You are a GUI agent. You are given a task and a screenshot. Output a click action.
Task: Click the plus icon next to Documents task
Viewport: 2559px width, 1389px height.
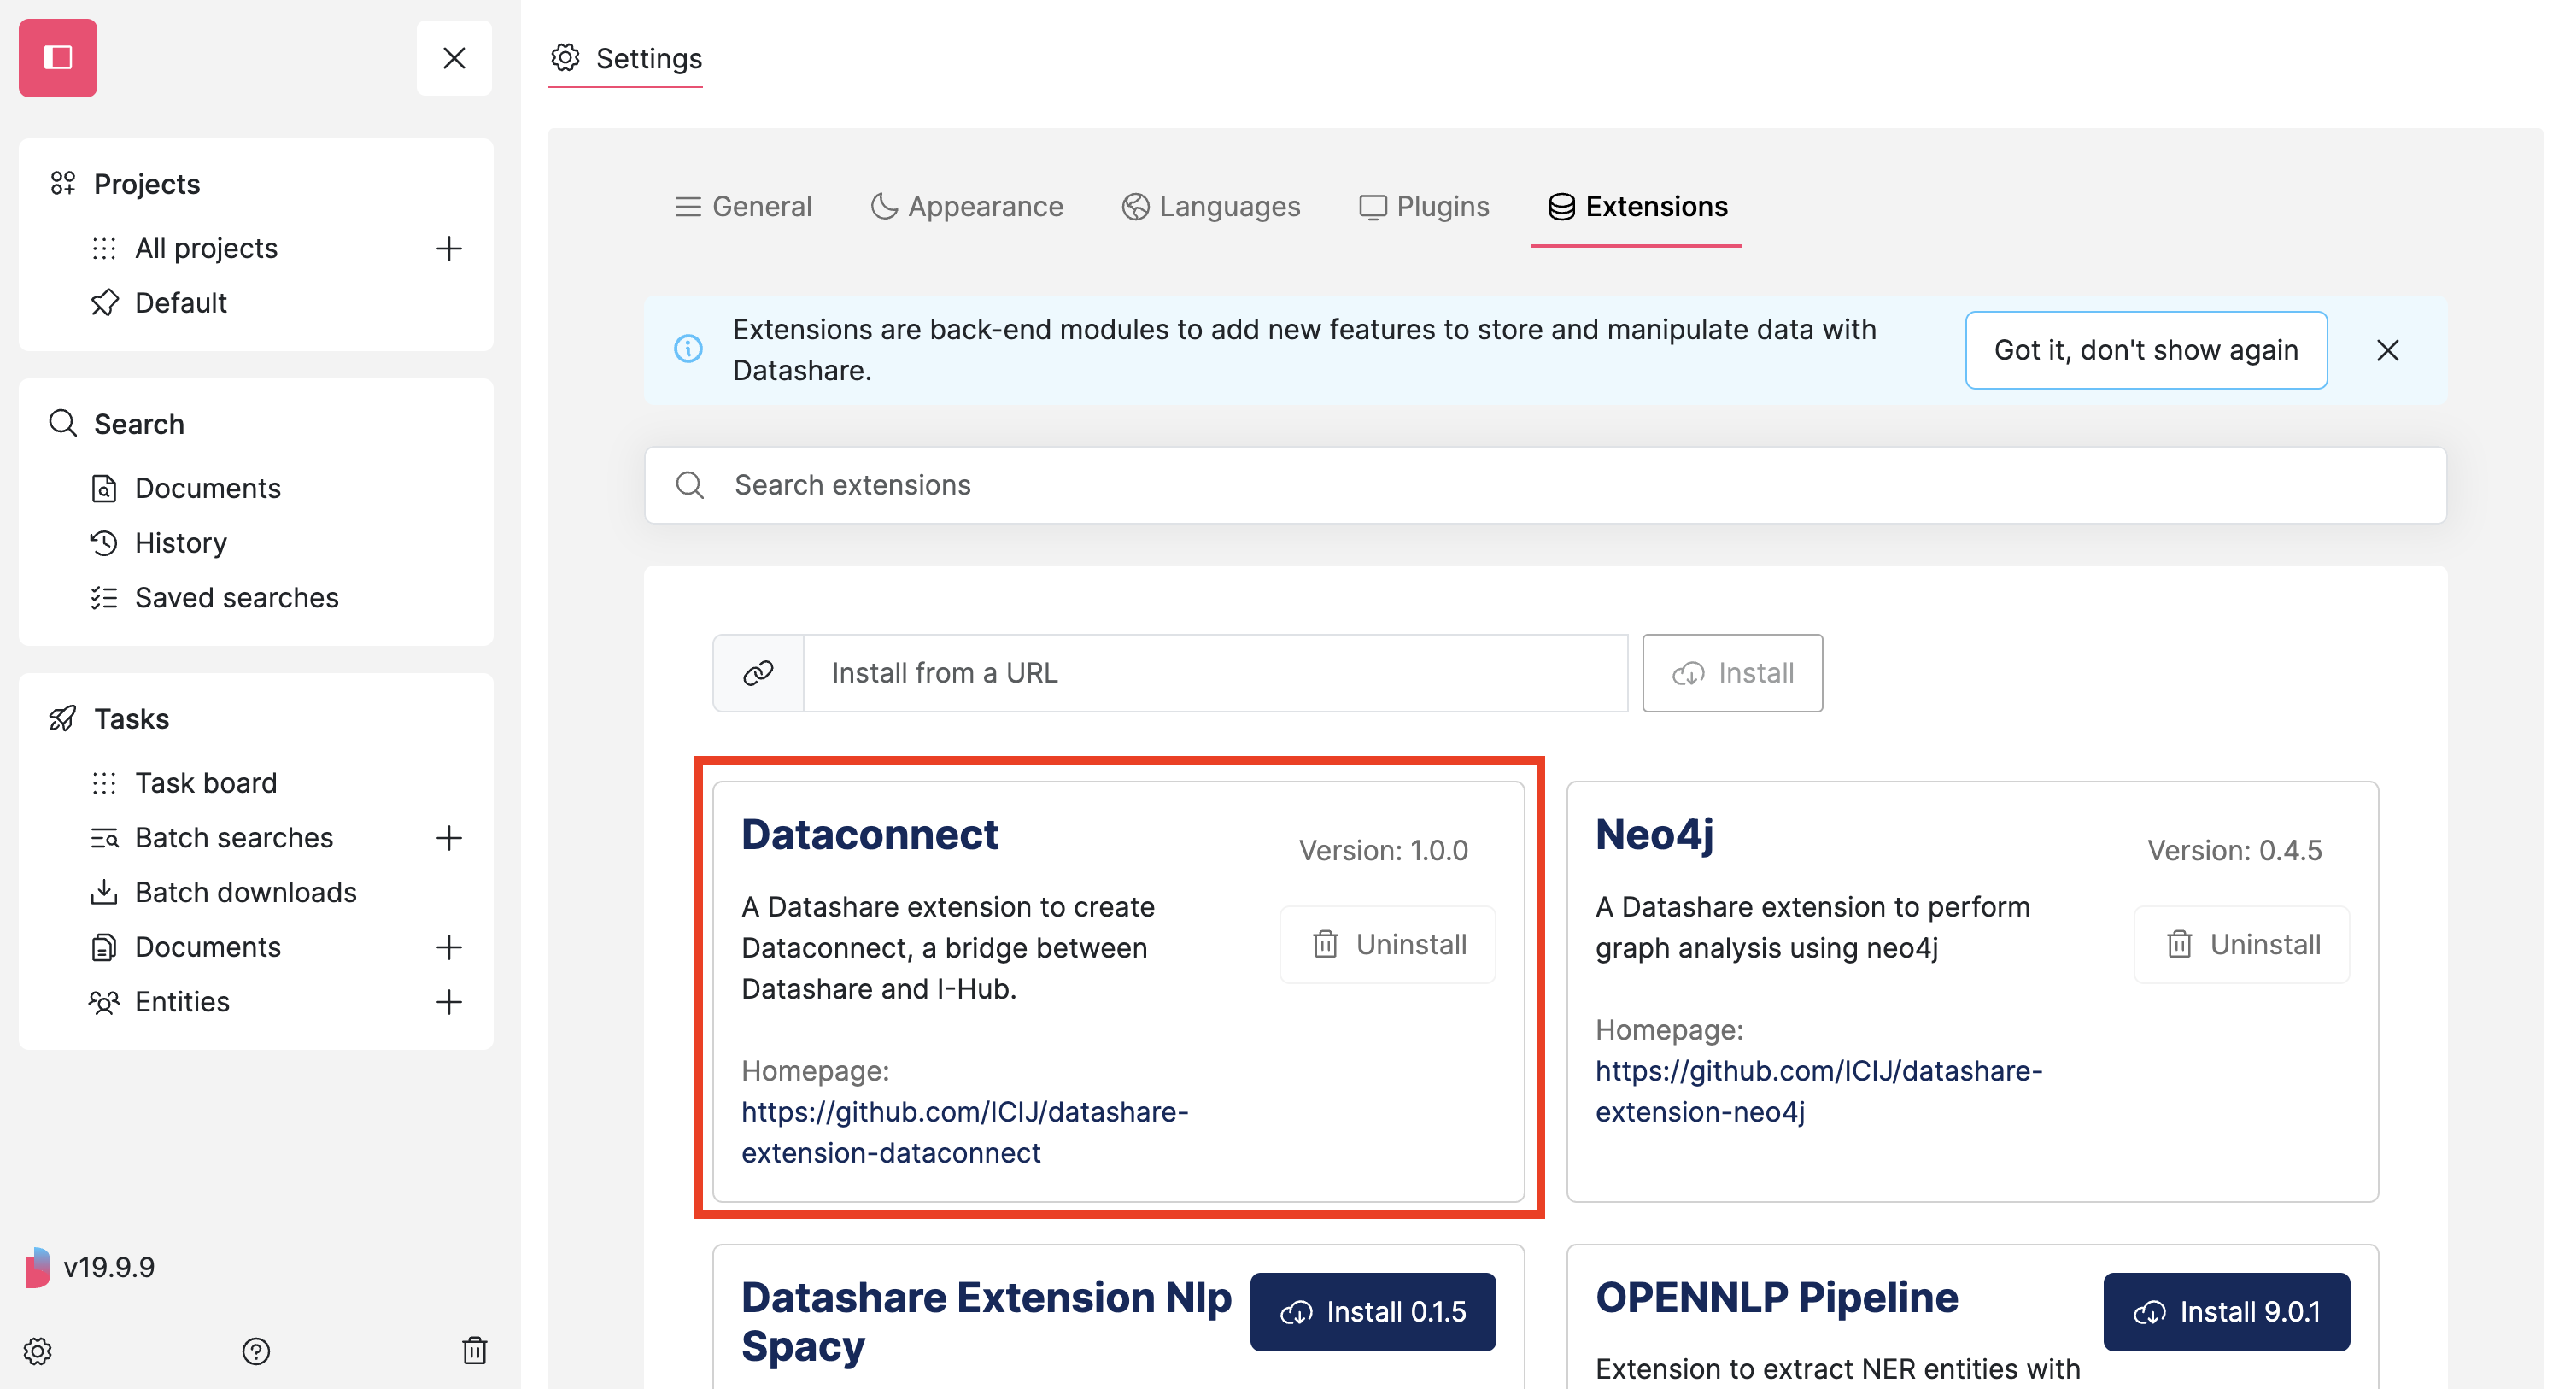click(449, 947)
